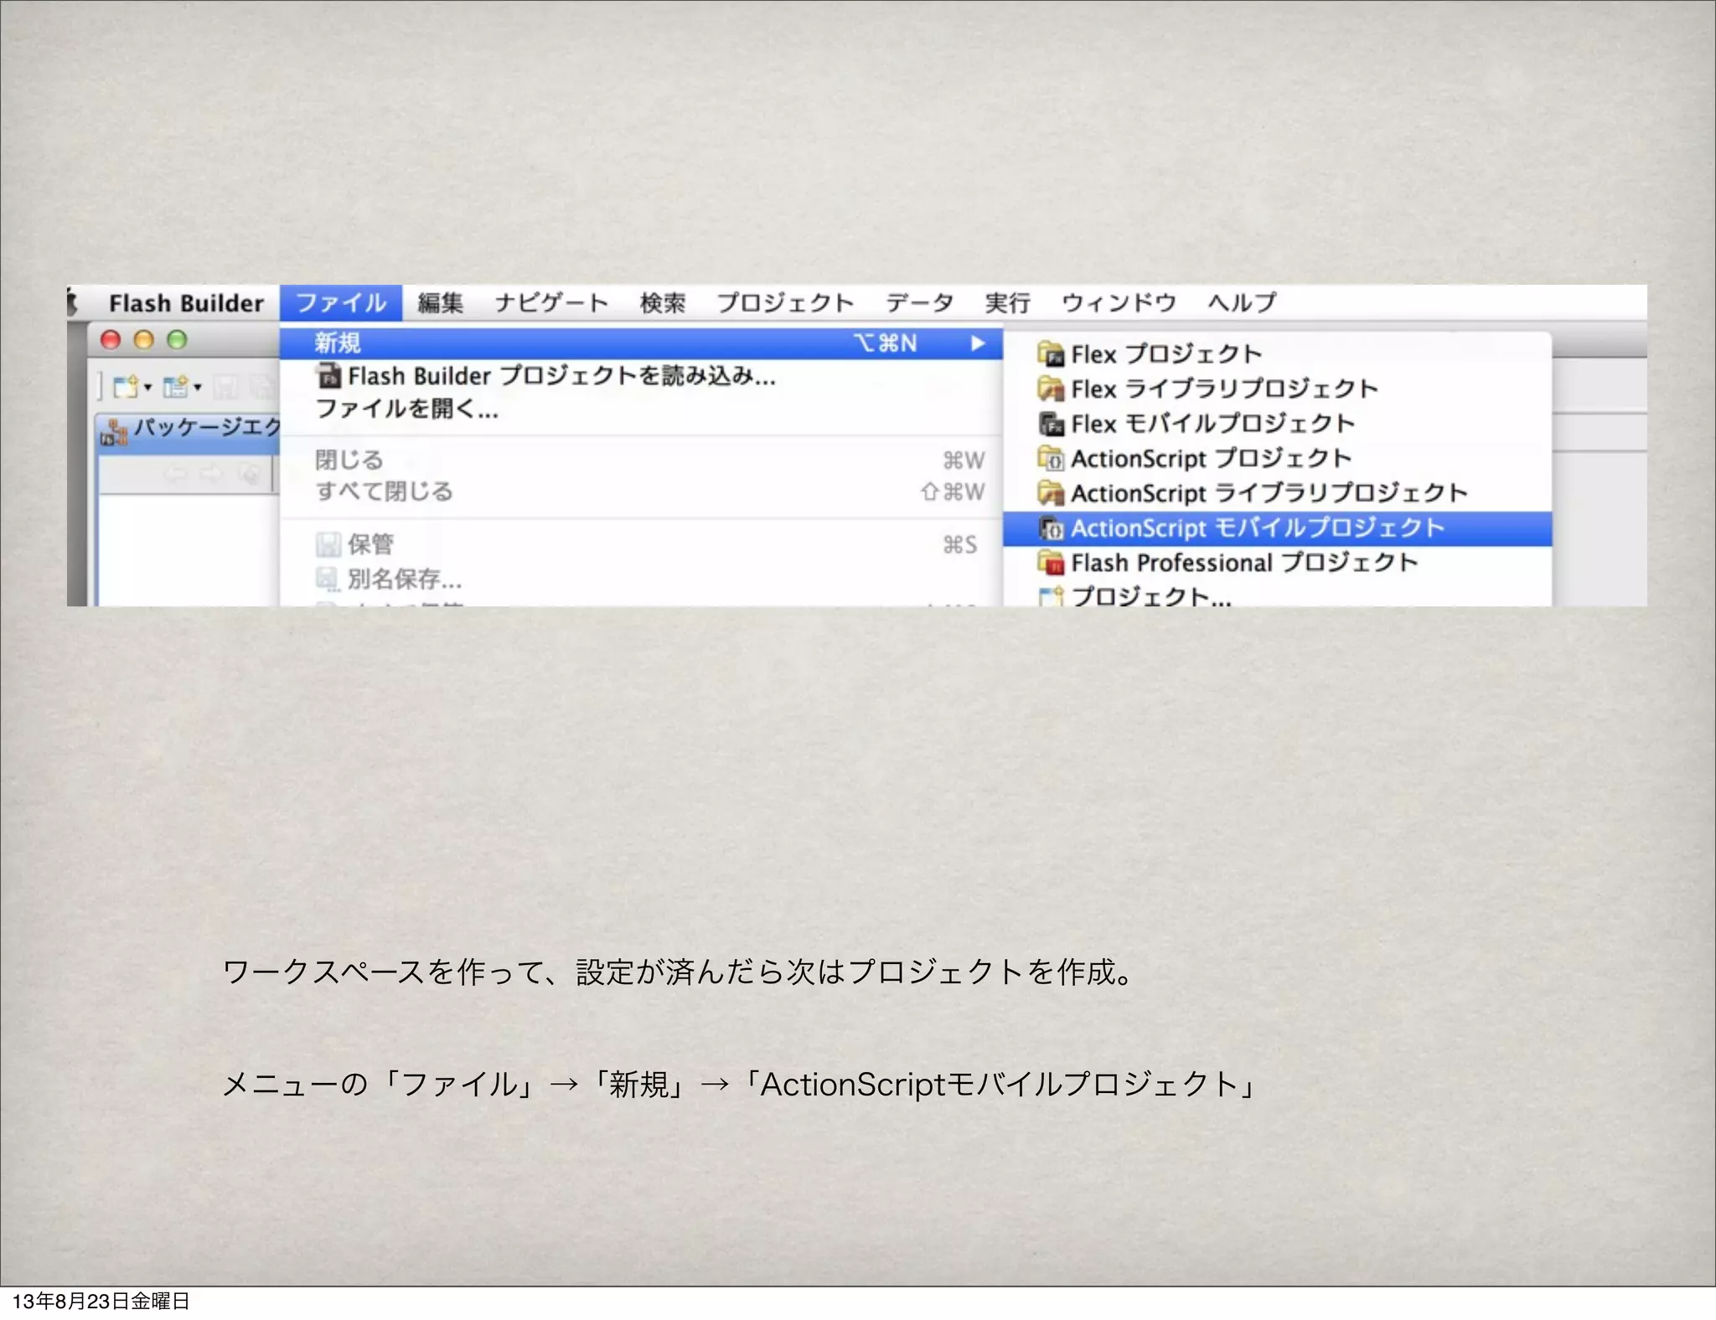1716x1320 pixels.
Task: Choose 別名保存 menu entry
Action: 641,579
